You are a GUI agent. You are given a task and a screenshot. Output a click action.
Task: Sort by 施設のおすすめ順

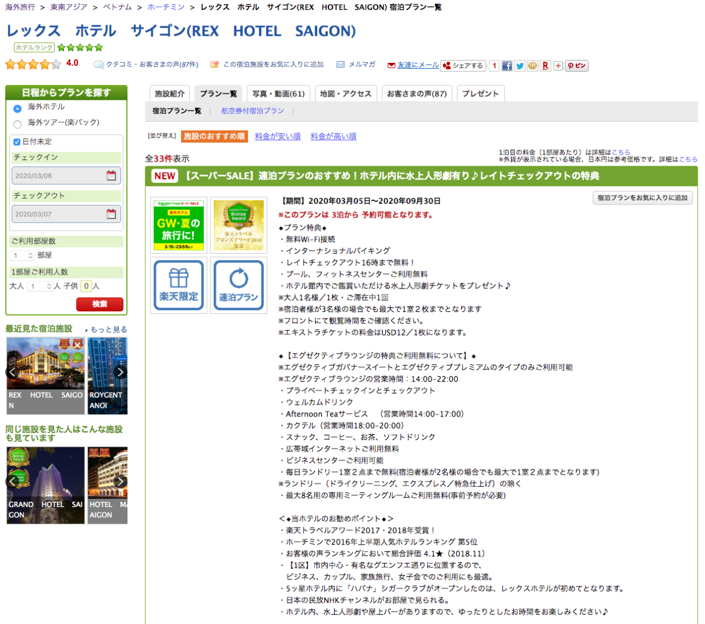(214, 136)
